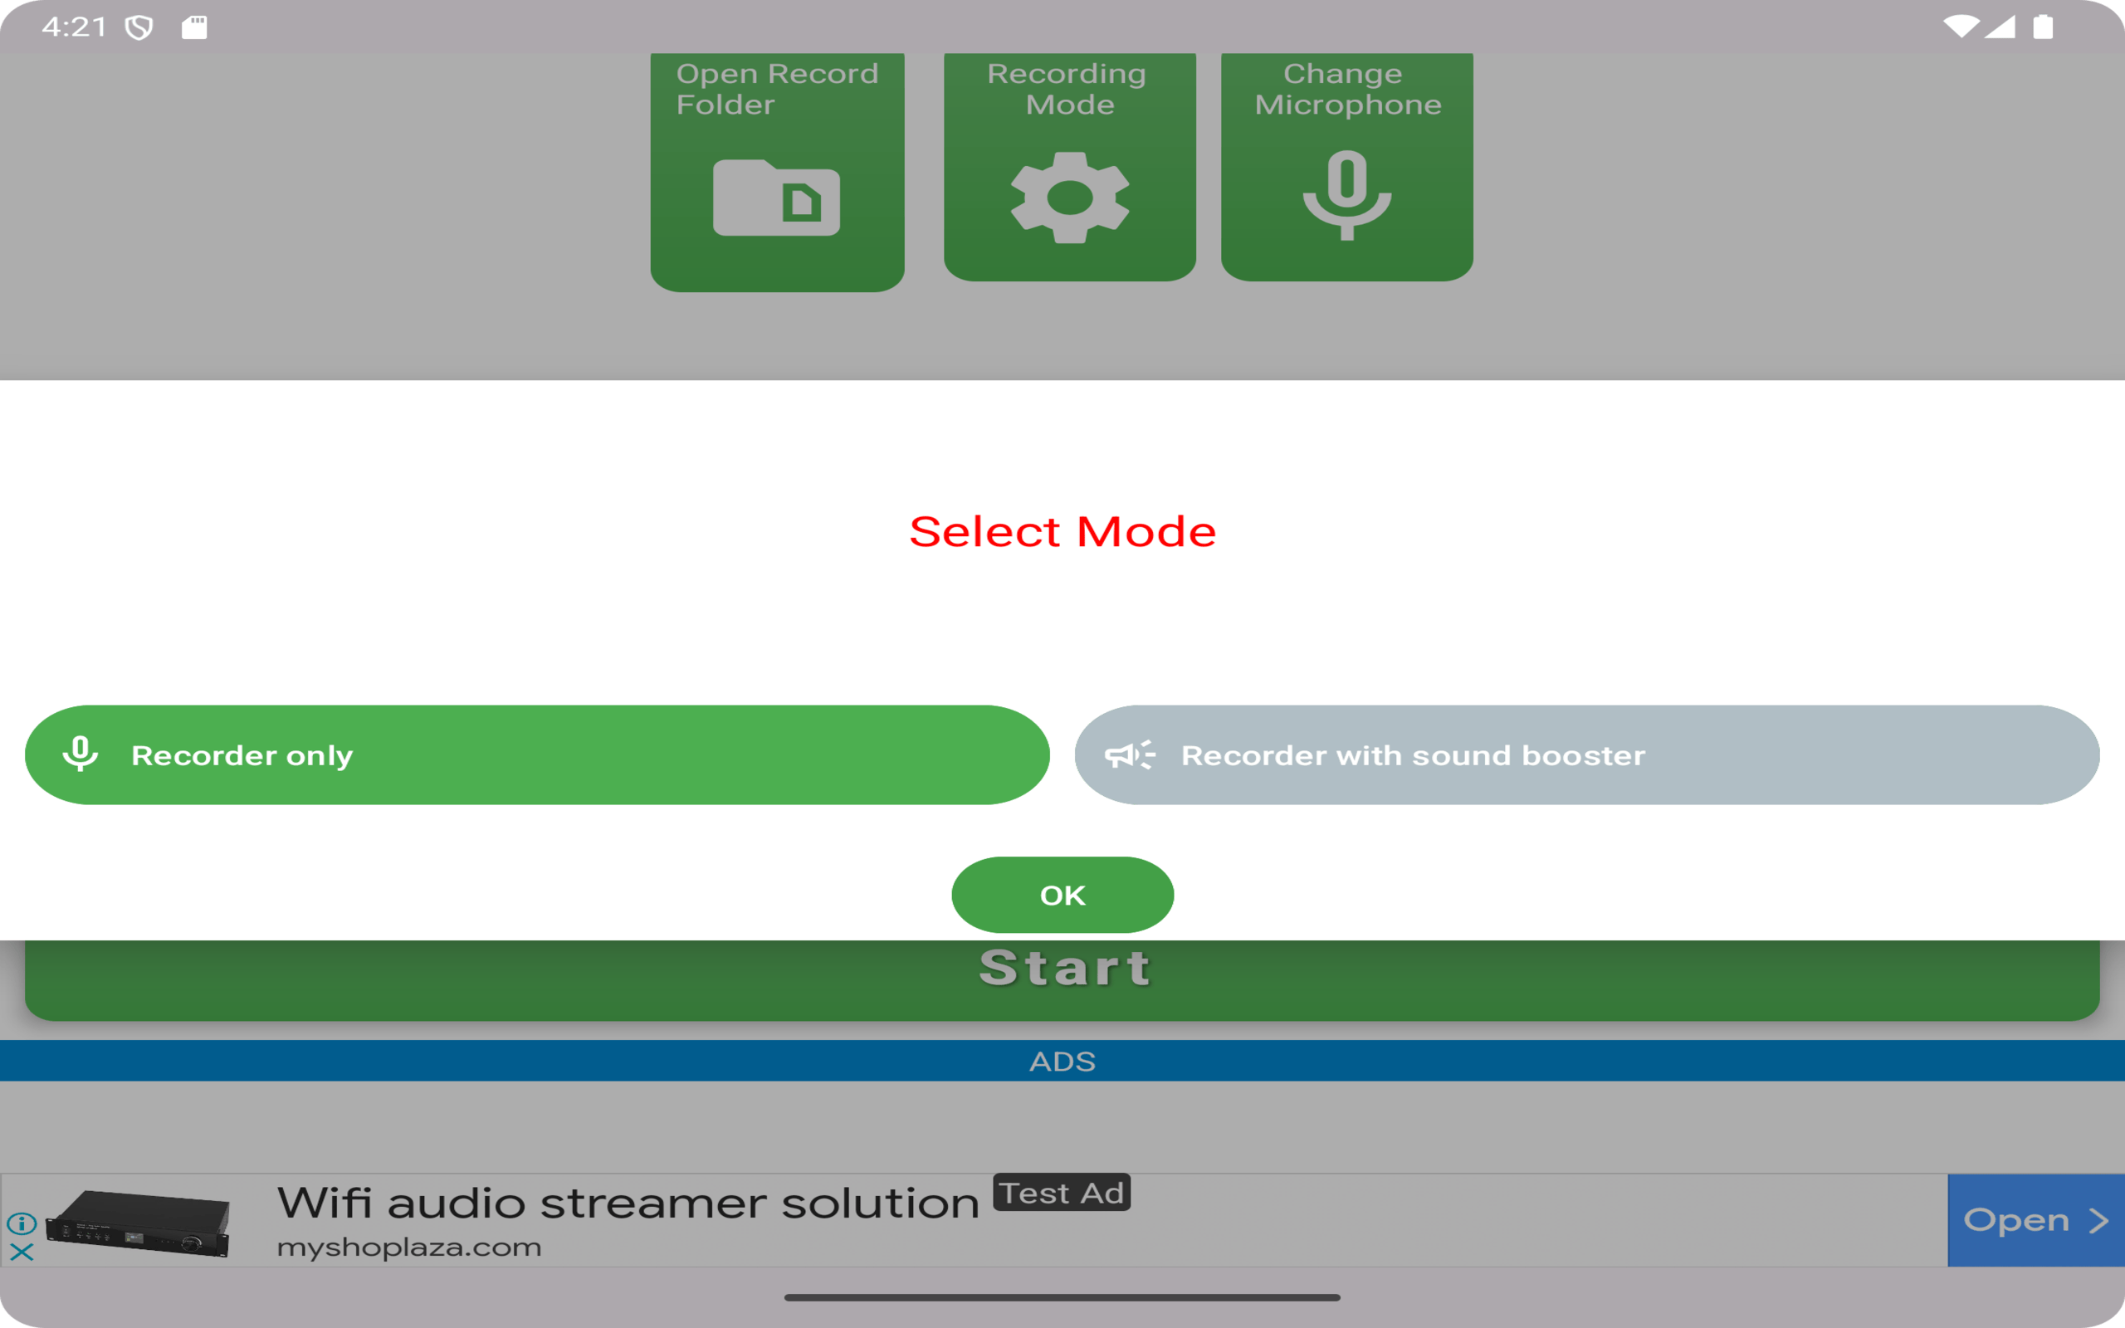Click the Open button on ad
The height and width of the screenshot is (1328, 2125).
(x=2035, y=1220)
